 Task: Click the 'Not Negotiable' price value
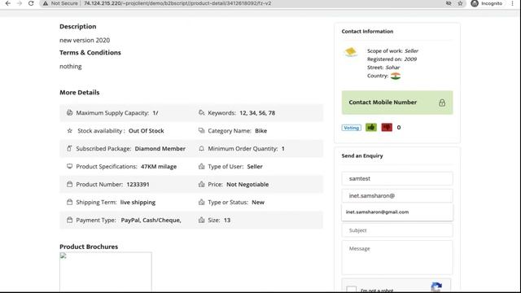247,185
